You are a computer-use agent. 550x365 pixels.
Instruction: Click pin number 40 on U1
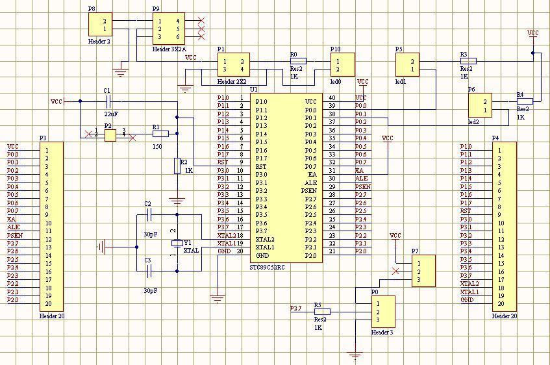[332, 98]
